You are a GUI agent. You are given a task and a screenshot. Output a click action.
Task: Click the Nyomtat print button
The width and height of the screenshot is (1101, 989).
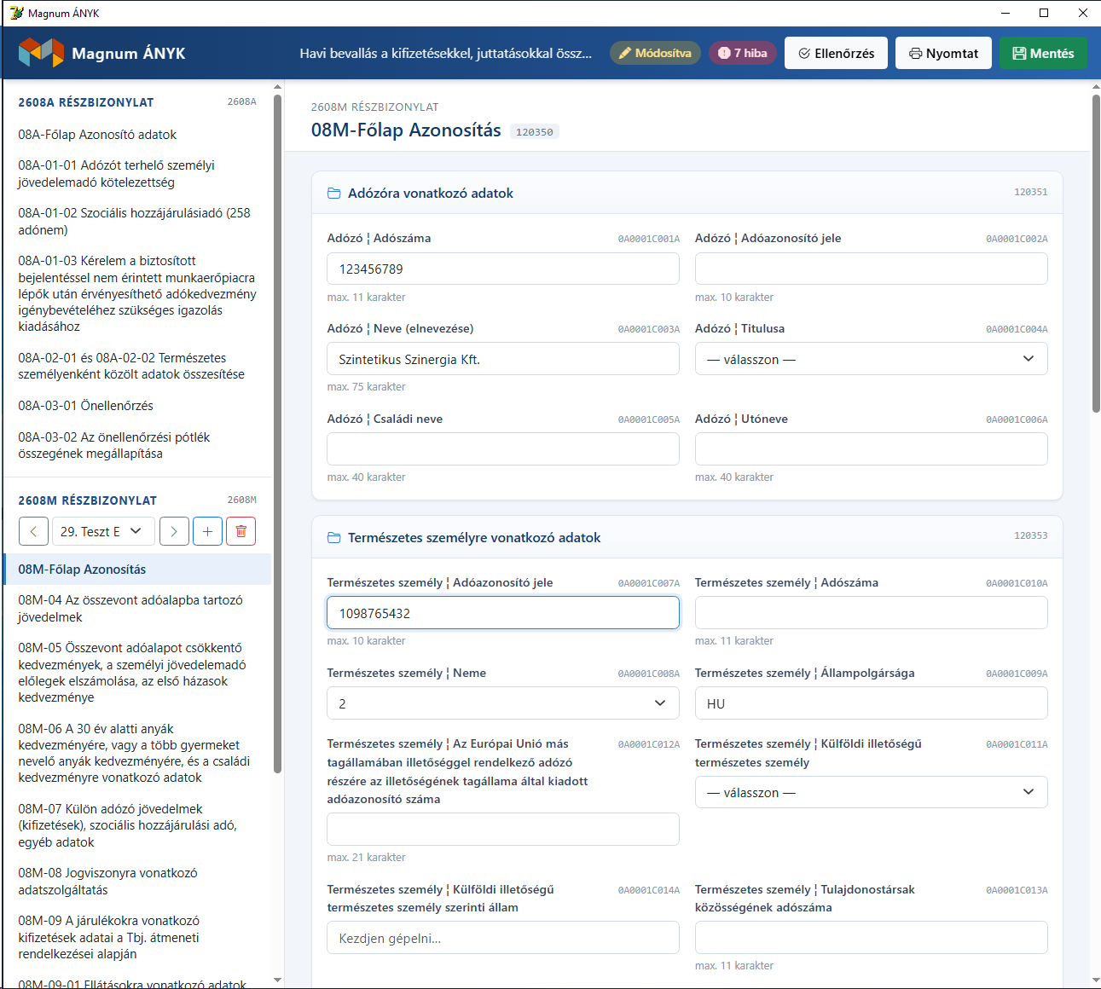(943, 53)
